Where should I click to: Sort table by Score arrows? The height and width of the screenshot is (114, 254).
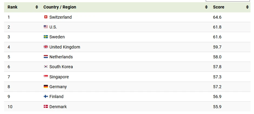[247, 7]
